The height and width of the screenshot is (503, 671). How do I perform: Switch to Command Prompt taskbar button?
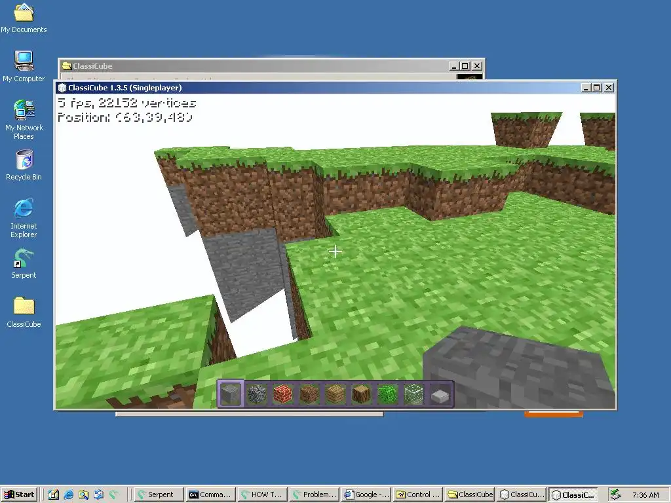tap(212, 494)
